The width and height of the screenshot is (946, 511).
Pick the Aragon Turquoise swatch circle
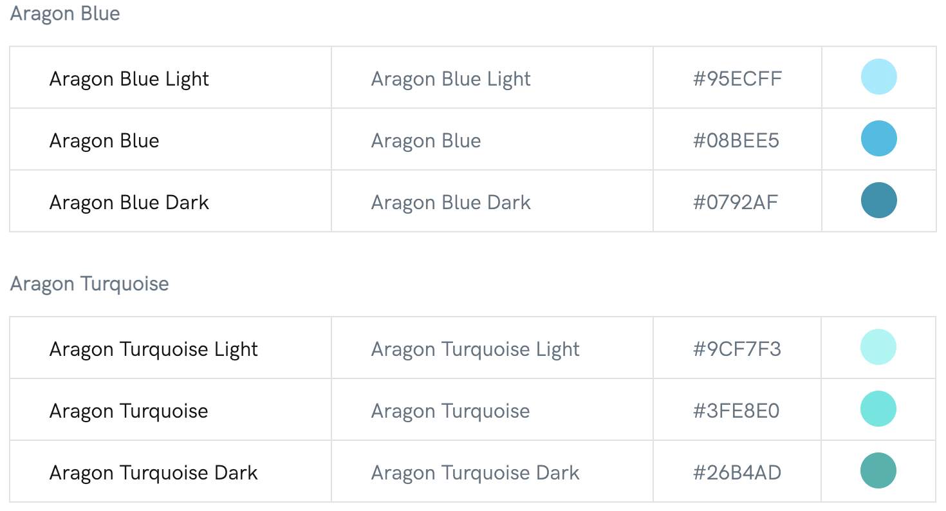click(878, 409)
